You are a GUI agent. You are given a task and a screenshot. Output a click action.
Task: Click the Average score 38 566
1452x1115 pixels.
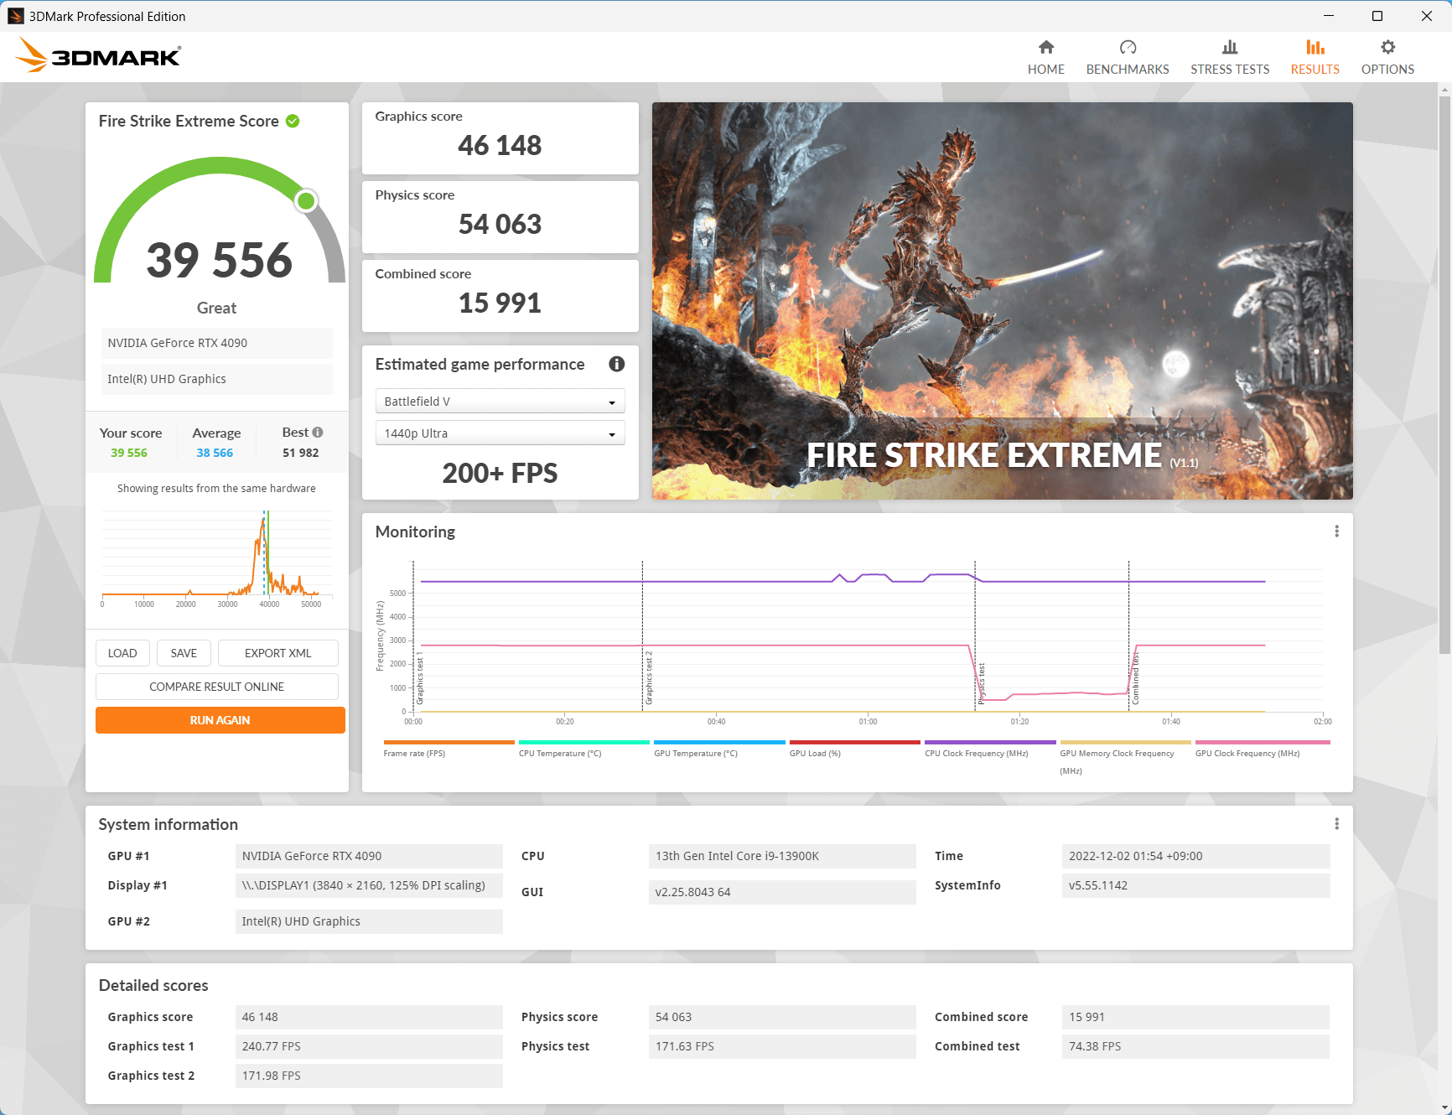point(215,453)
